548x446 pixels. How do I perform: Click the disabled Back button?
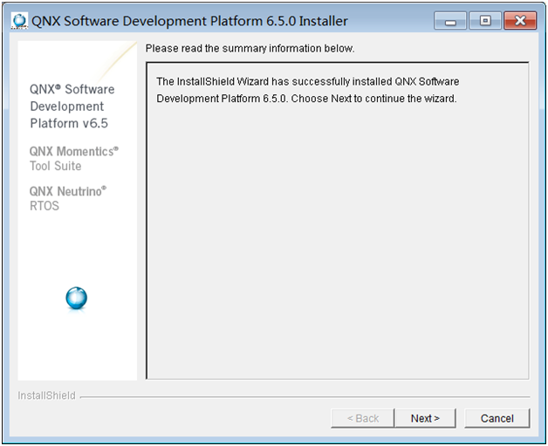click(x=363, y=418)
